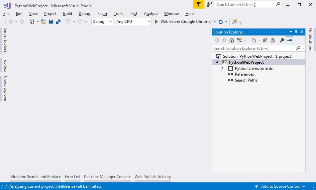Click Add to Source Control in status bar

click(280, 186)
